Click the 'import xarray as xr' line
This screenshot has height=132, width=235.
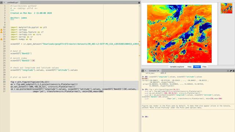click(22, 37)
